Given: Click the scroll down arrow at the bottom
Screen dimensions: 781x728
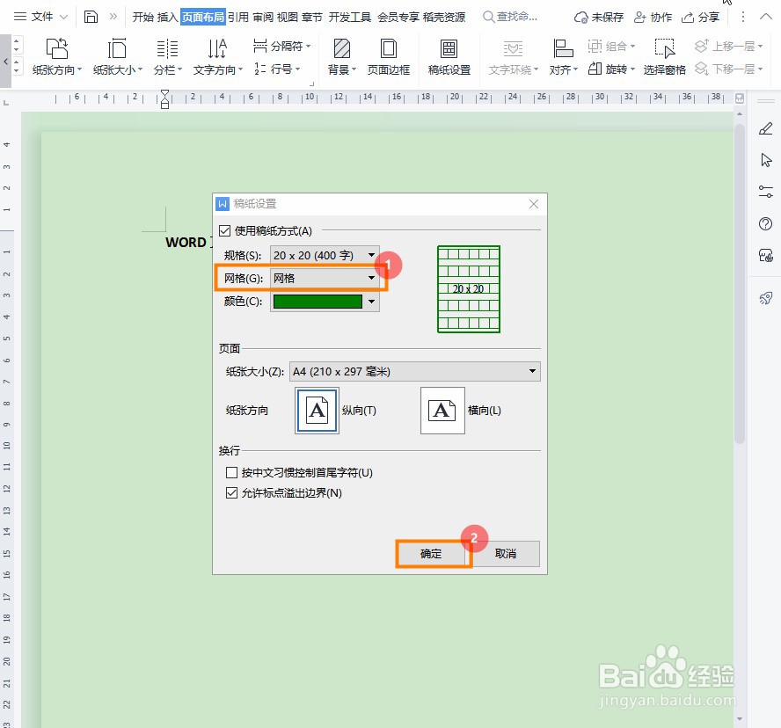Looking at the screenshot, I should [x=740, y=718].
